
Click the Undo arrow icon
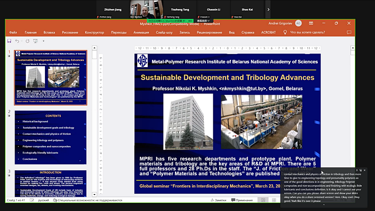click(17, 41)
